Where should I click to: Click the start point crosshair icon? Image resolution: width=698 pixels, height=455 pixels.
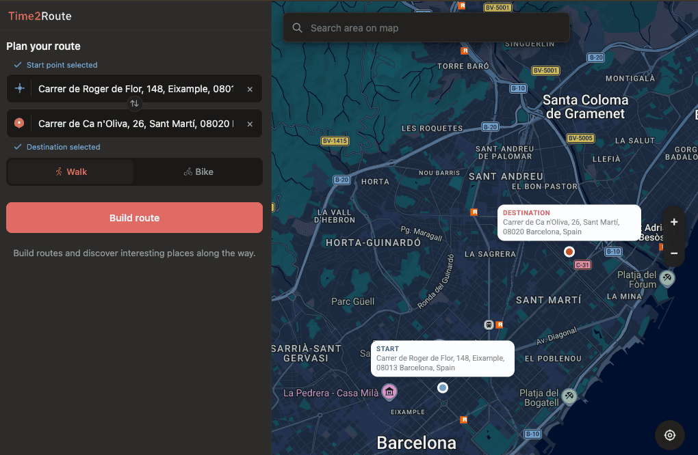[20, 88]
